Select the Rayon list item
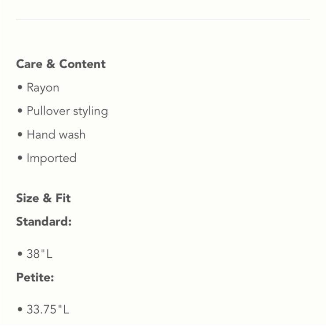Viewport: 326px width, 326px height. [43, 88]
